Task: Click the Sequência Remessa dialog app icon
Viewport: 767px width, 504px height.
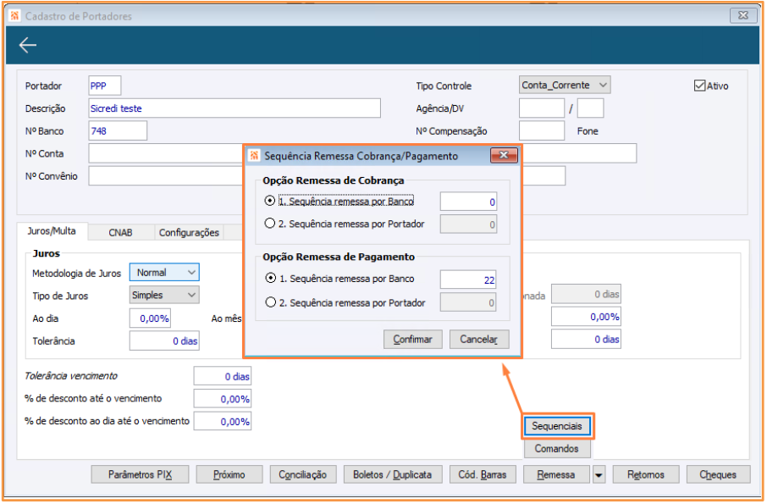Action: coord(254,156)
